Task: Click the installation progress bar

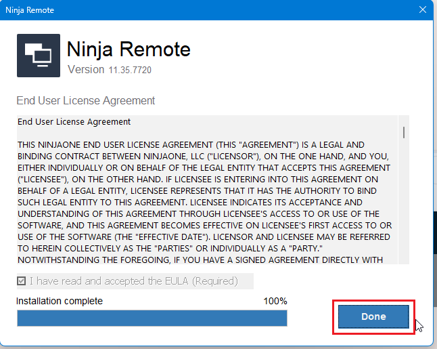Action: (152, 318)
